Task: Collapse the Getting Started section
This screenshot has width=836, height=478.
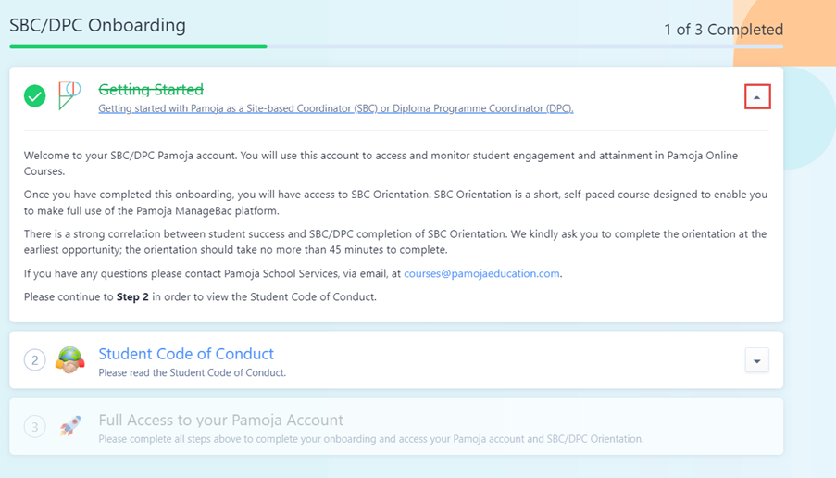Action: (756, 97)
